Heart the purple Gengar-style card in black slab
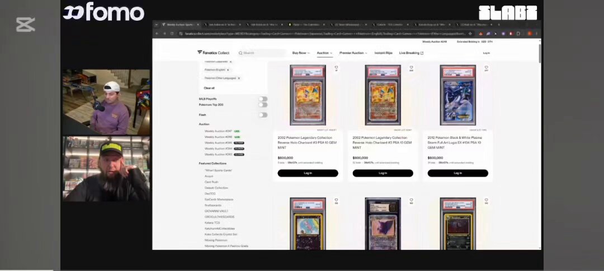This screenshot has width=604, height=271. click(x=411, y=200)
